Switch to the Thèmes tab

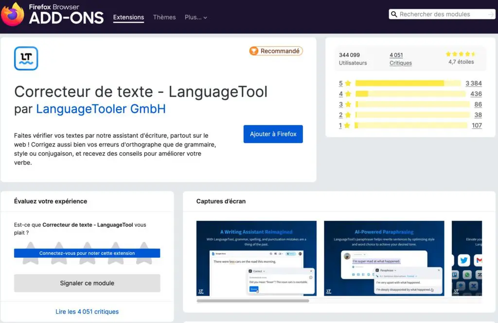[x=164, y=17]
